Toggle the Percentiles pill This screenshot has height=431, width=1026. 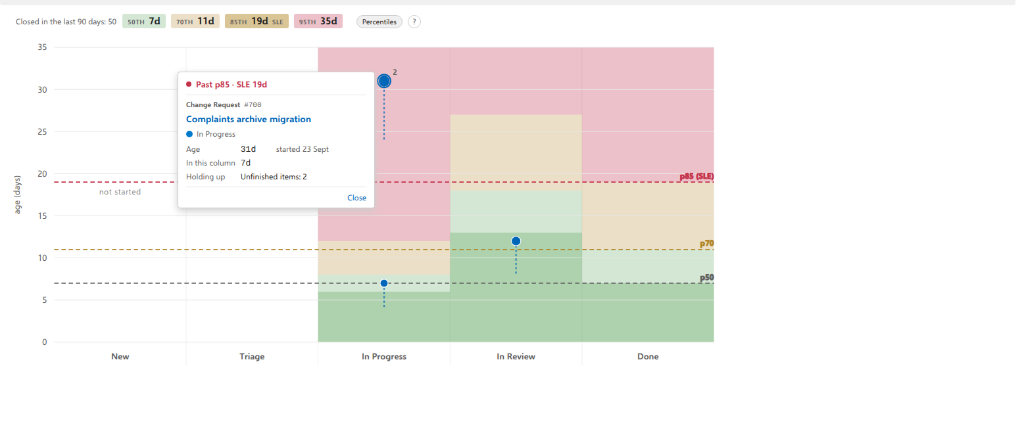(x=379, y=22)
